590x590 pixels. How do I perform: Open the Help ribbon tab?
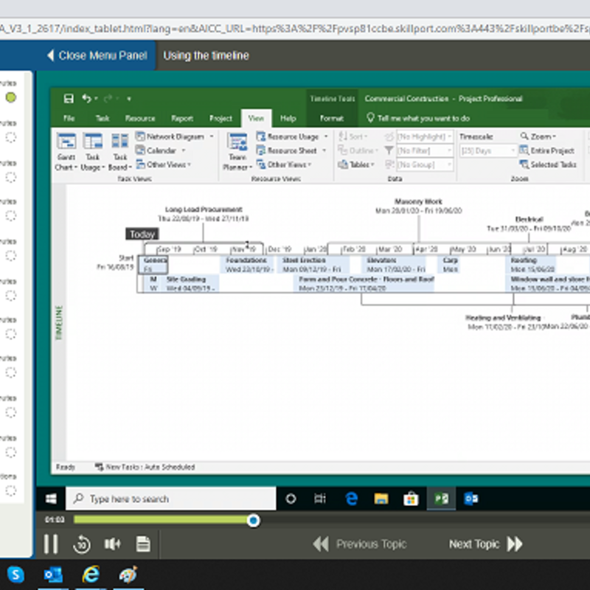[288, 118]
